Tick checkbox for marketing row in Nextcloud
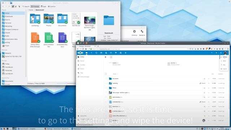The width and height of the screenshot is (231, 130). 106,83
